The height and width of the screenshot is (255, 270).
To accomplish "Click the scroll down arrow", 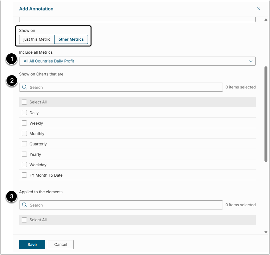I will point(266,232).
